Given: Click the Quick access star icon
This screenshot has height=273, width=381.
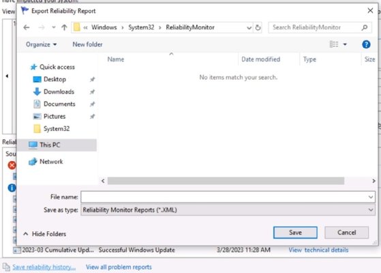Looking at the screenshot, I should coord(33,67).
